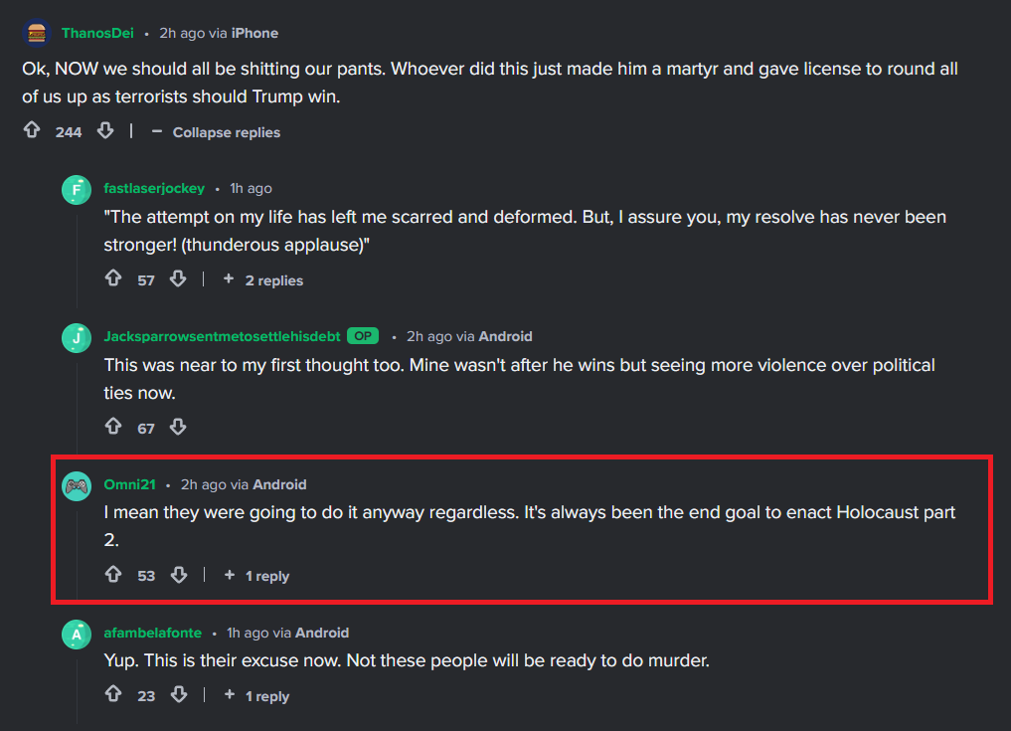Image resolution: width=1011 pixels, height=731 pixels.
Task: Downvote Omni21's highlighted comment
Action: [x=179, y=575]
